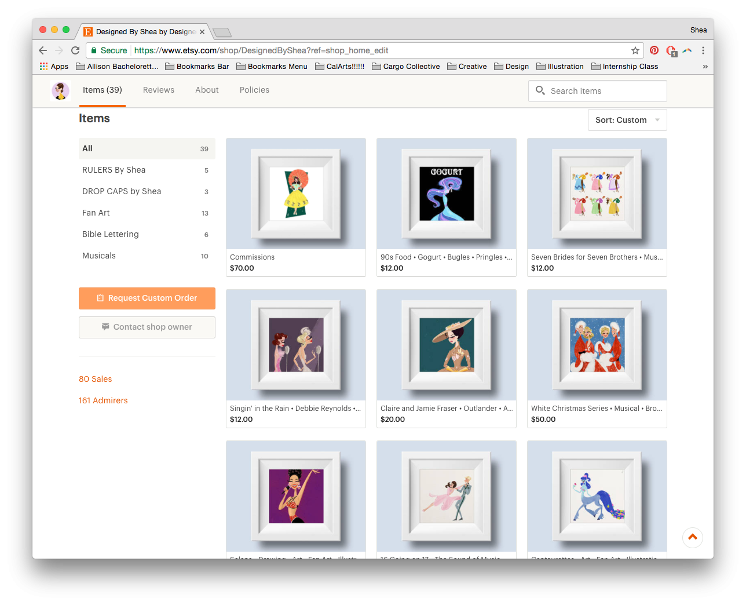Screen dimensions: 746x605
Task: Click the shop owner avatar icon
Action: pos(60,90)
